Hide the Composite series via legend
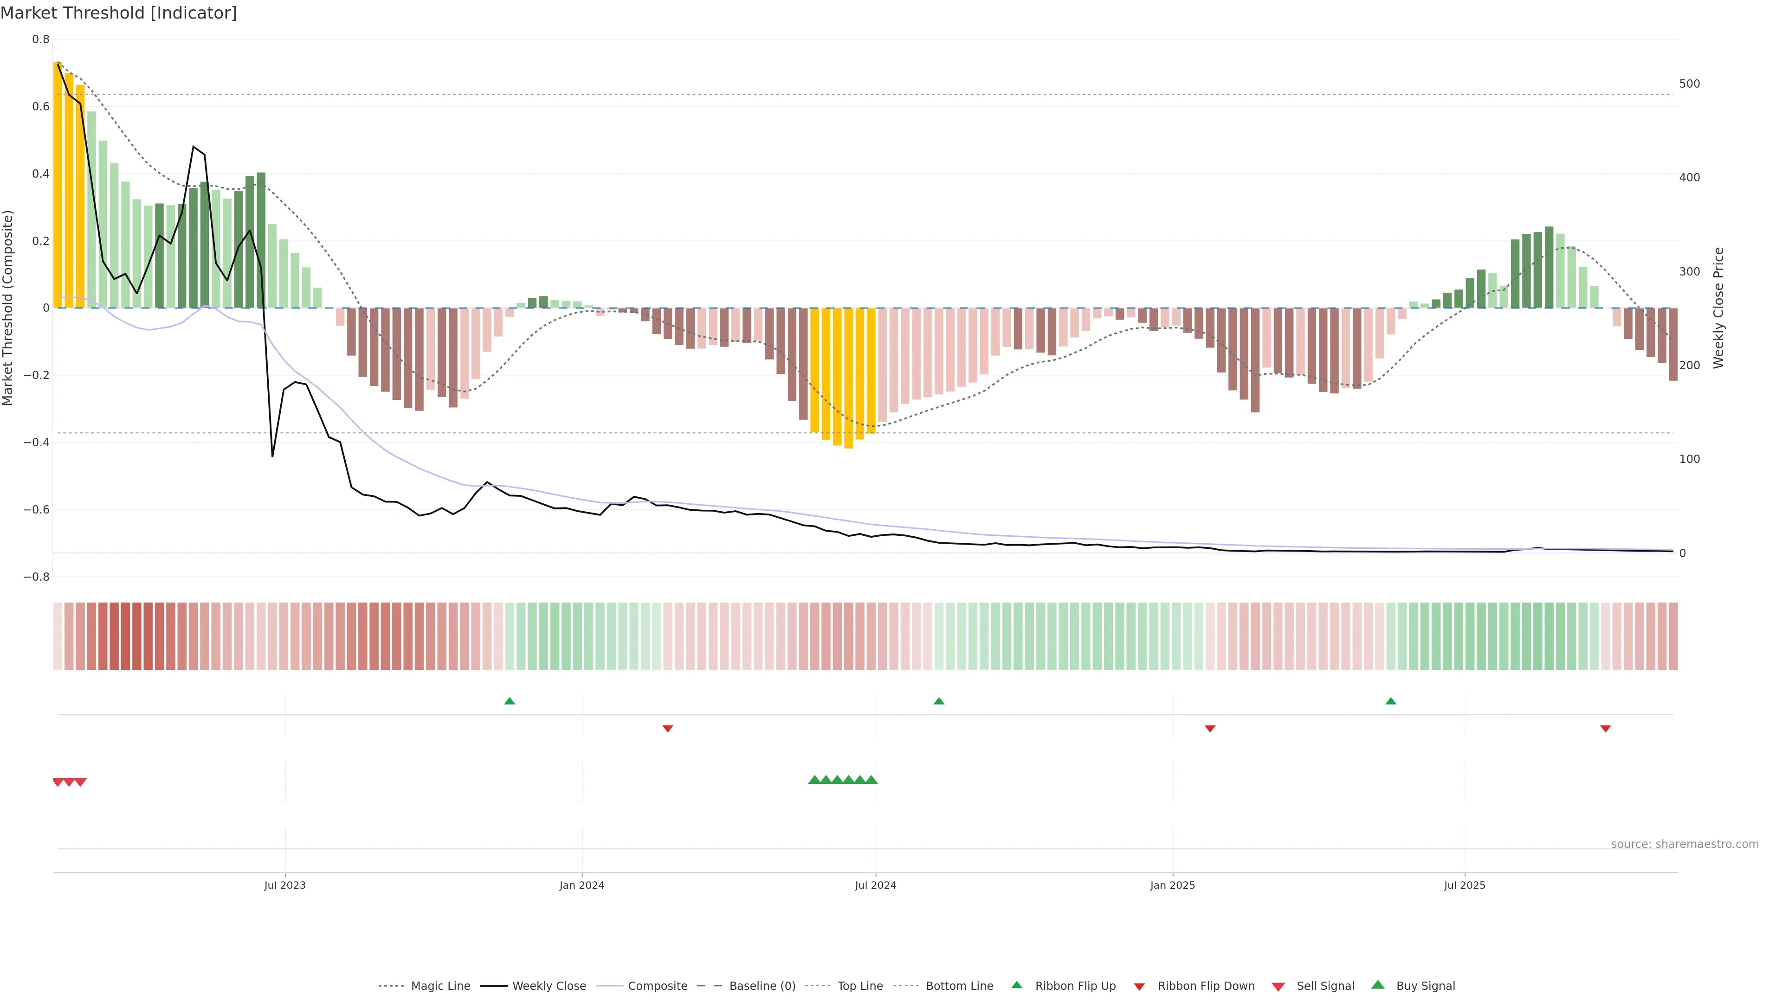Screen dimensions: 1782x1002 (x=657, y=986)
